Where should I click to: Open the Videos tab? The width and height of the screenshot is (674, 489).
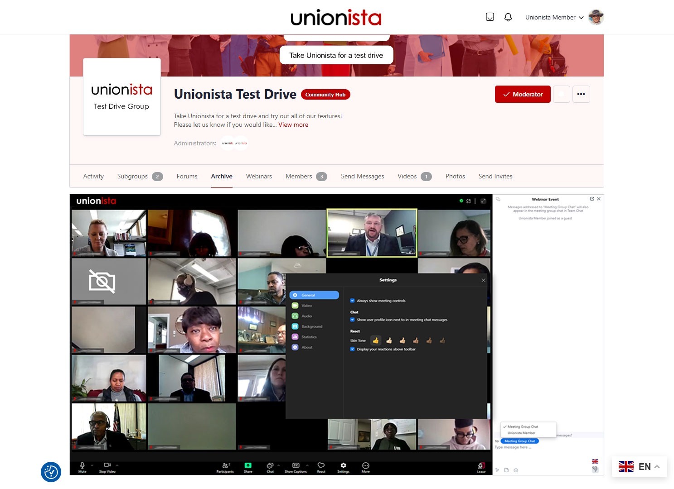[414, 176]
